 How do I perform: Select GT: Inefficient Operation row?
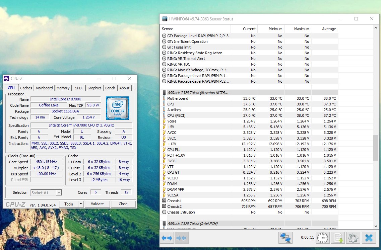249,41
